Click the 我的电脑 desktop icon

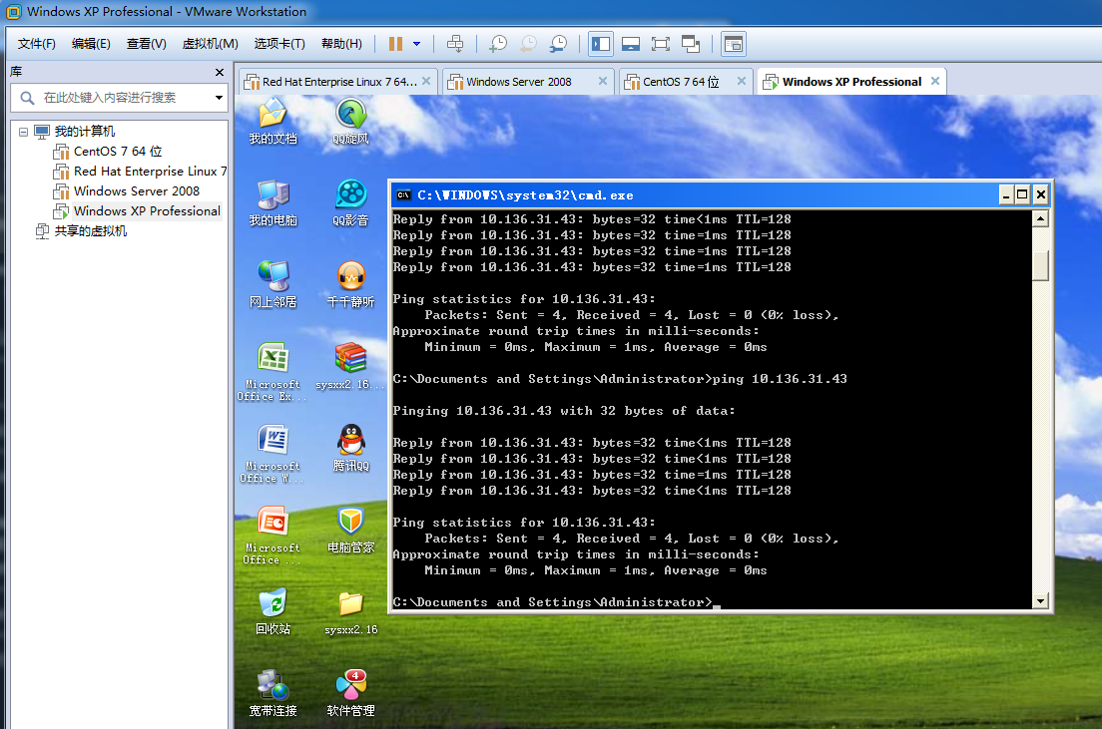coord(273,203)
